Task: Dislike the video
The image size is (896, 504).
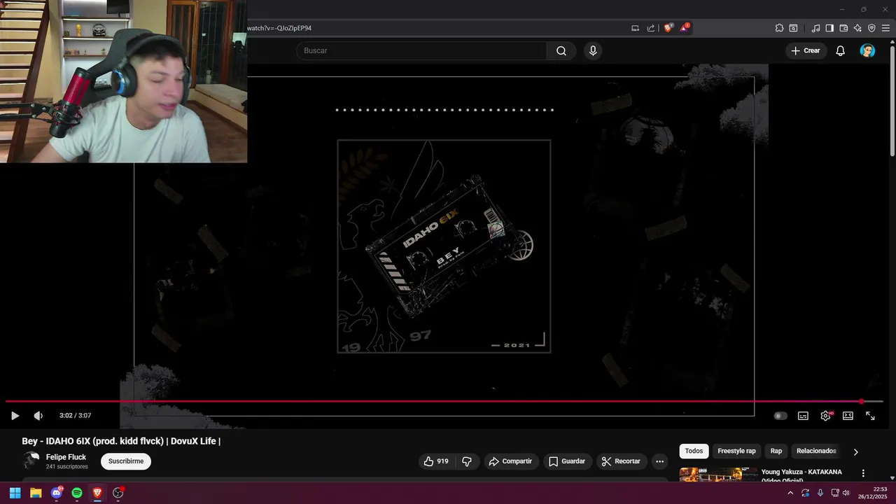Action: tap(467, 461)
